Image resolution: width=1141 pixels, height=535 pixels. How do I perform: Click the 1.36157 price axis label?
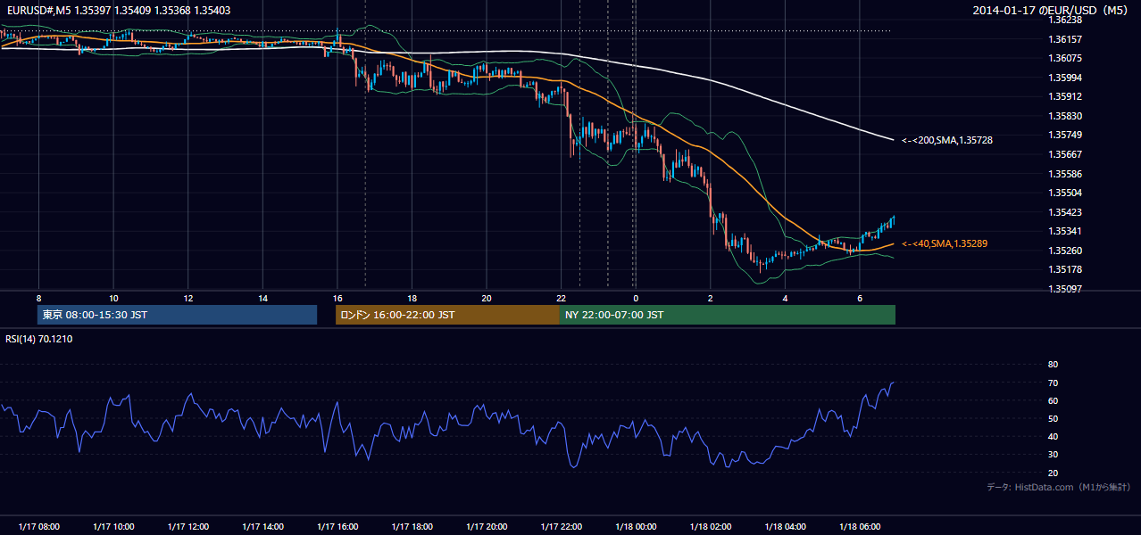pos(1065,39)
